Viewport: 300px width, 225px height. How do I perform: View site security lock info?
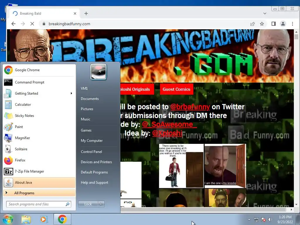coord(44,24)
